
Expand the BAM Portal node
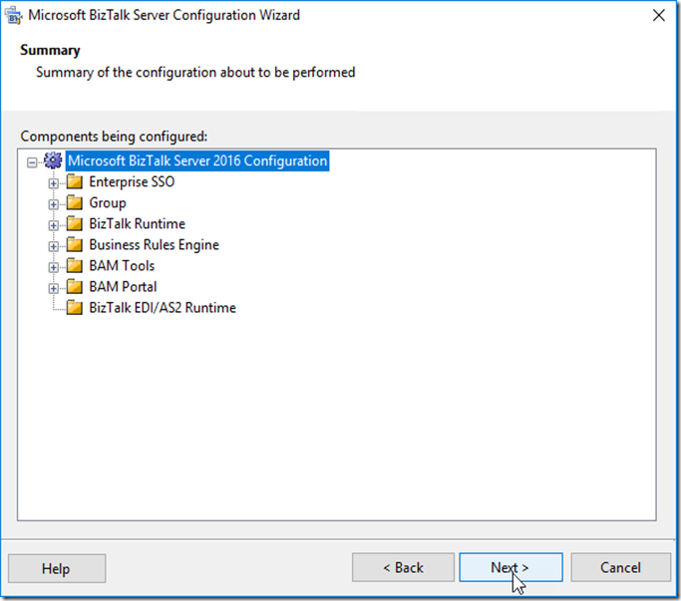coord(53,288)
